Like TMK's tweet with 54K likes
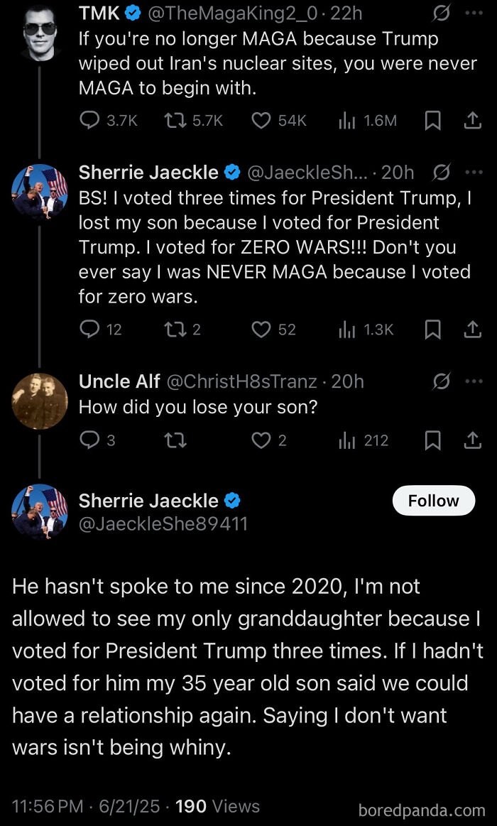The image size is (497, 826). click(261, 121)
